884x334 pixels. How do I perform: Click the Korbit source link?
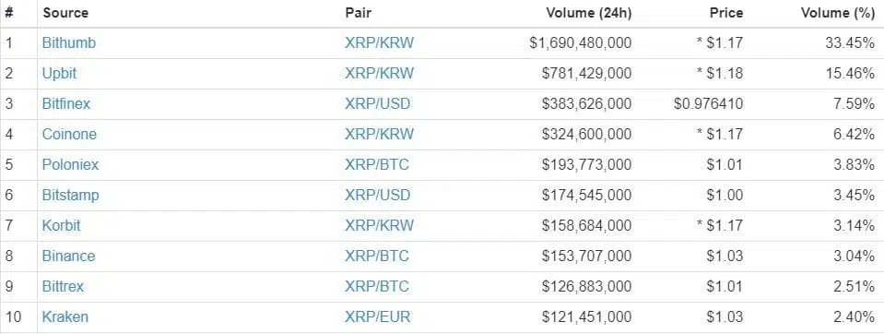(x=62, y=226)
